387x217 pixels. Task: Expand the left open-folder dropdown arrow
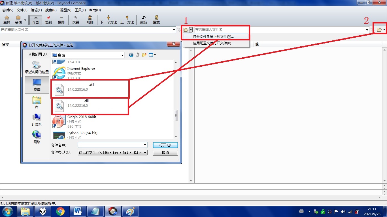(x=191, y=30)
